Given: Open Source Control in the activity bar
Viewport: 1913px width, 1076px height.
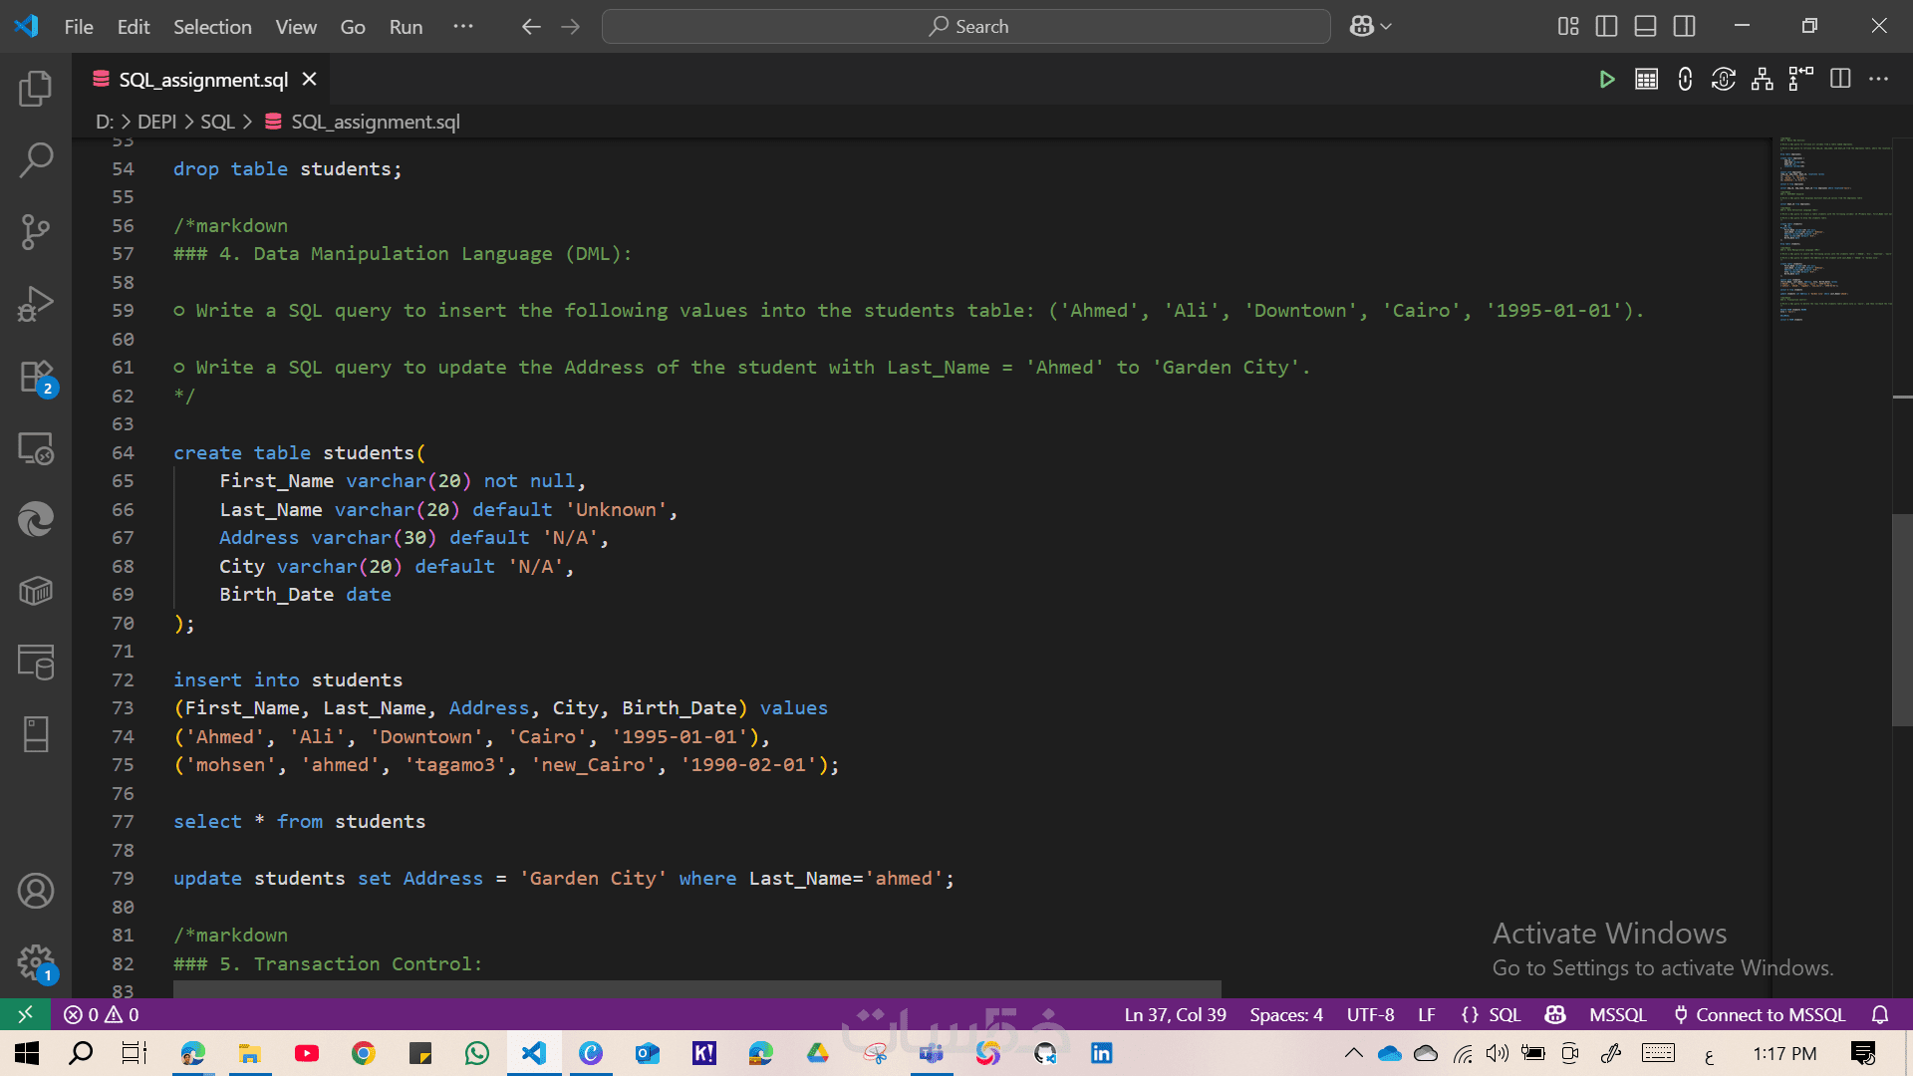Looking at the screenshot, I should pyautogui.click(x=36, y=232).
